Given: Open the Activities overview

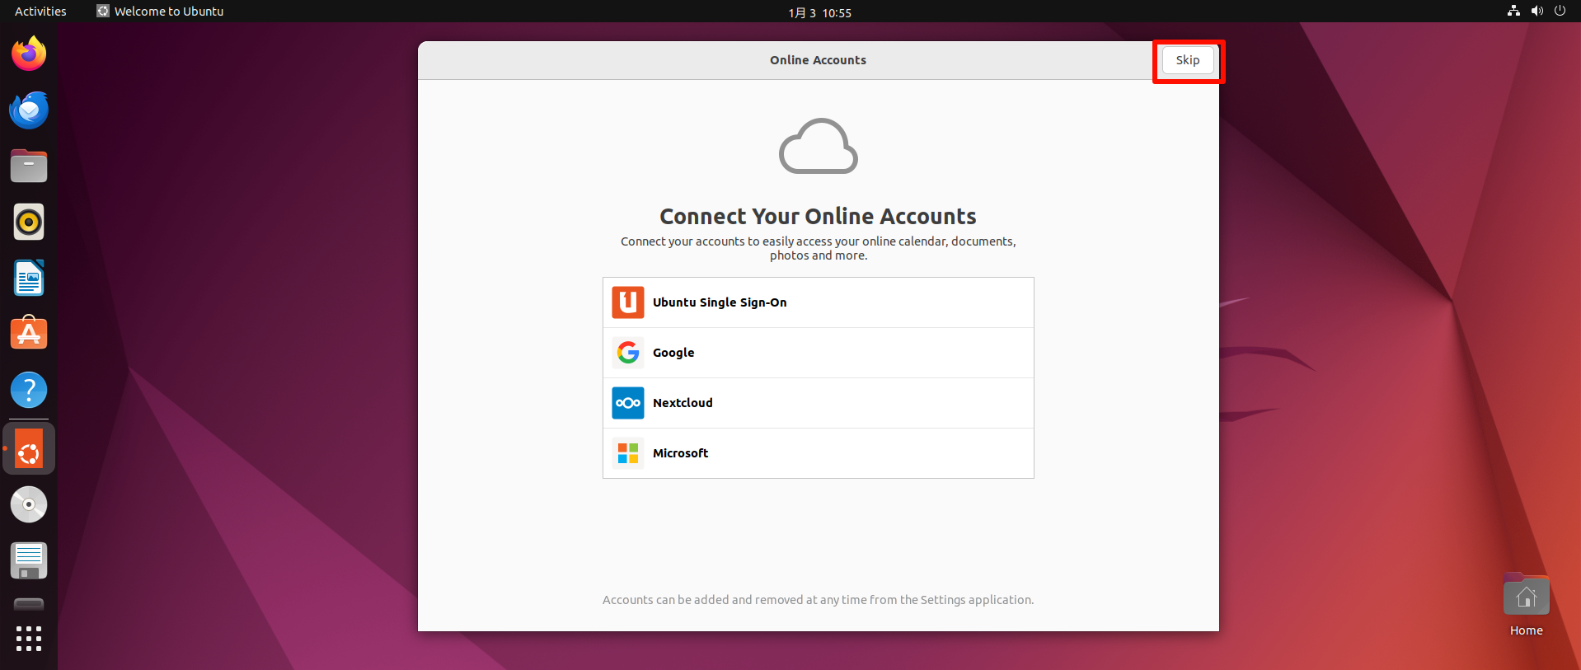Looking at the screenshot, I should pyautogui.click(x=40, y=12).
